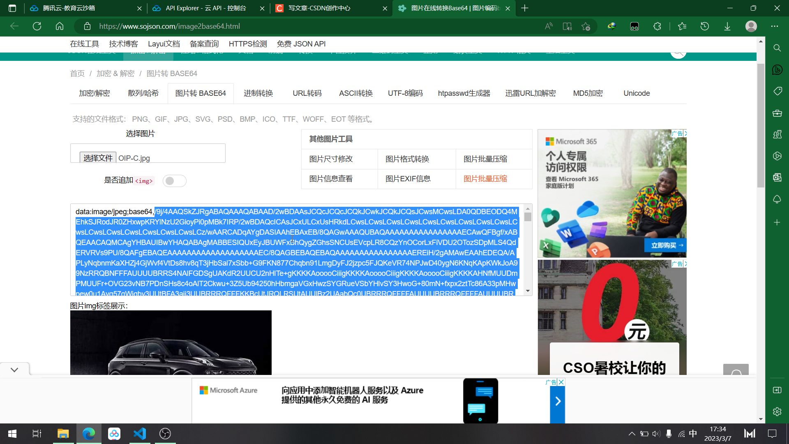Select 散列/哈希 tab
789x444 pixels.
(143, 93)
